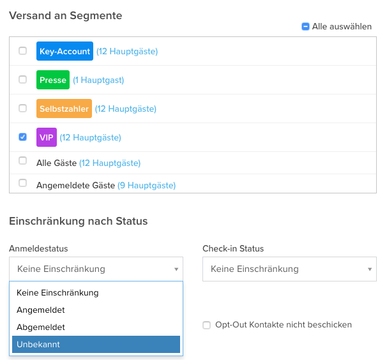
Task: Open the 1 Hauptgast link
Action: tap(98, 80)
